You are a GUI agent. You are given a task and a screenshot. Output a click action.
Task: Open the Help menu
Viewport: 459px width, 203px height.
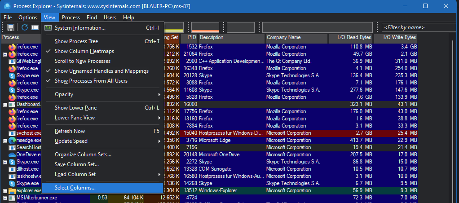128,18
